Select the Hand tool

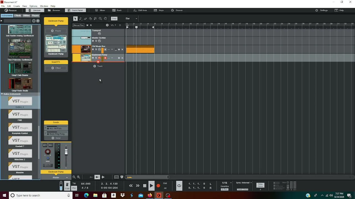pos(105,19)
